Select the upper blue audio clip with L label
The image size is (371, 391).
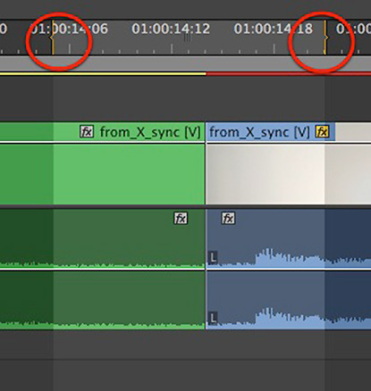(x=289, y=239)
